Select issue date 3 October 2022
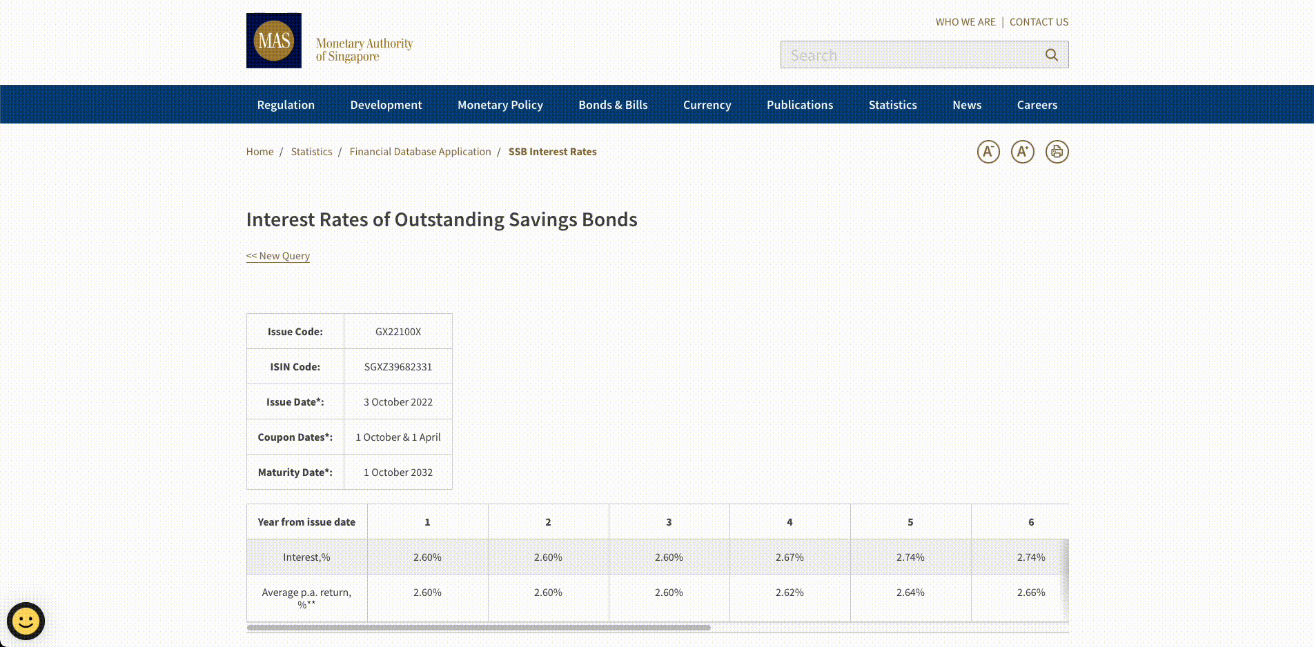Screen dimensions: 1314x647 pos(398,402)
